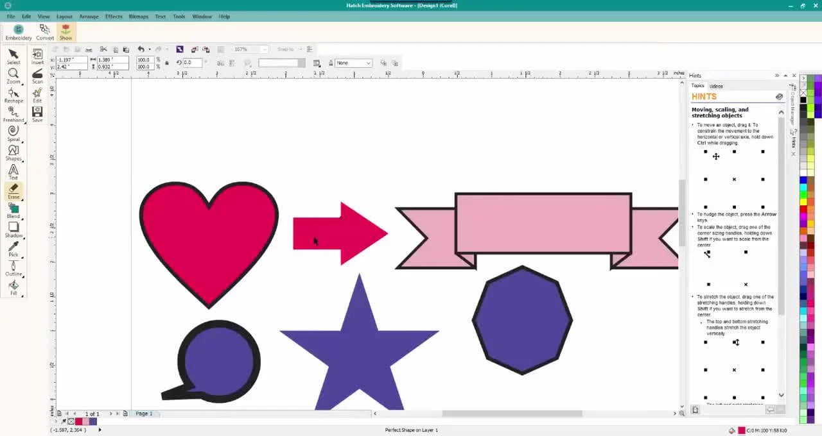Switch to Topics tab in Hints
Image resolution: width=822 pixels, height=436 pixels.
[x=697, y=86]
